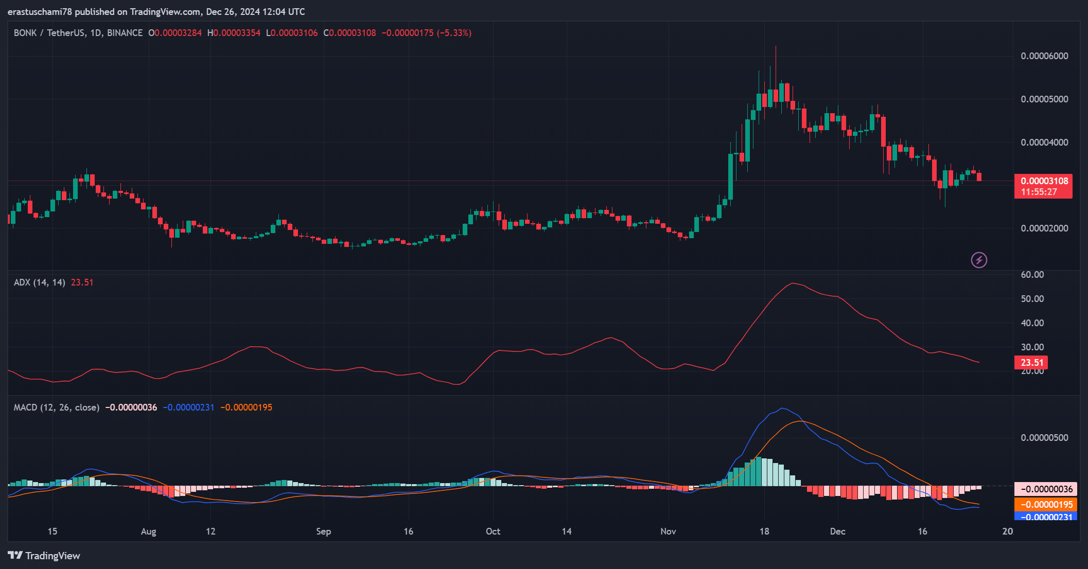Click the red 23.51 value in the ADX legend
Image resolution: width=1088 pixels, height=569 pixels.
[82, 282]
